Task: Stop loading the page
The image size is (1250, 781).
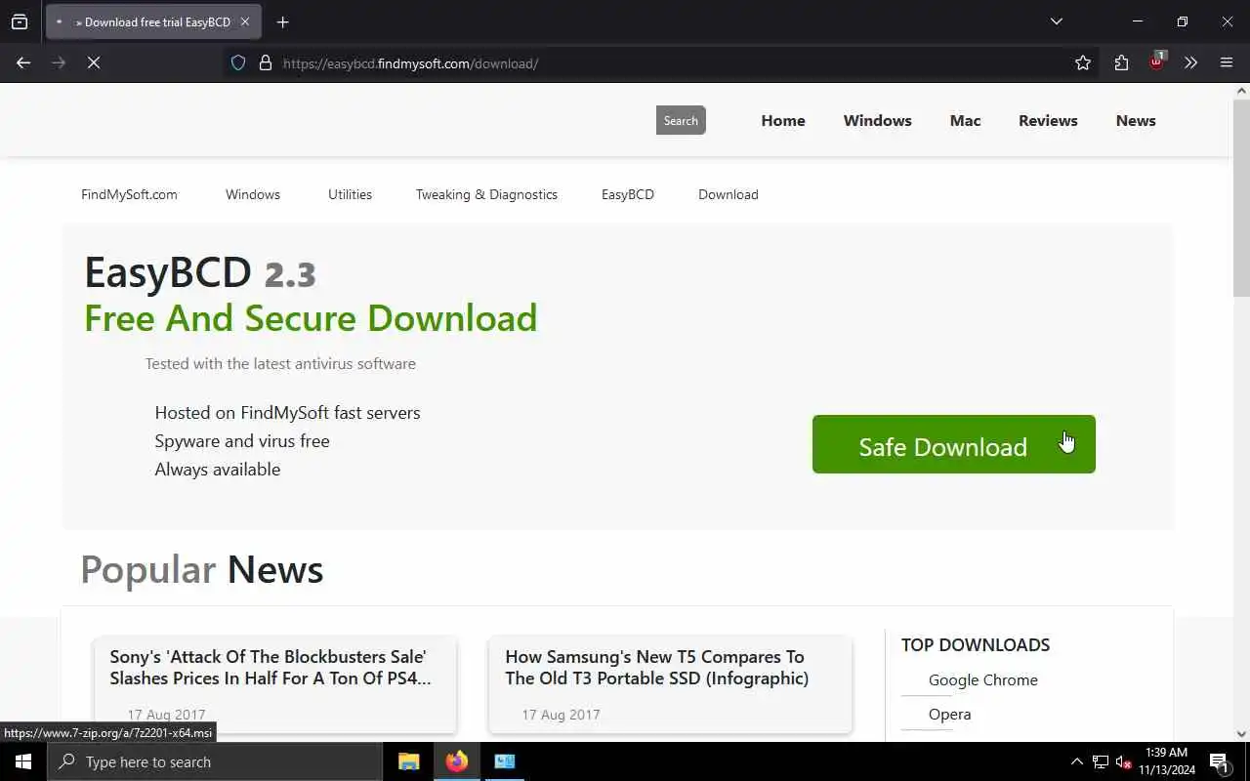Action: pos(94,62)
